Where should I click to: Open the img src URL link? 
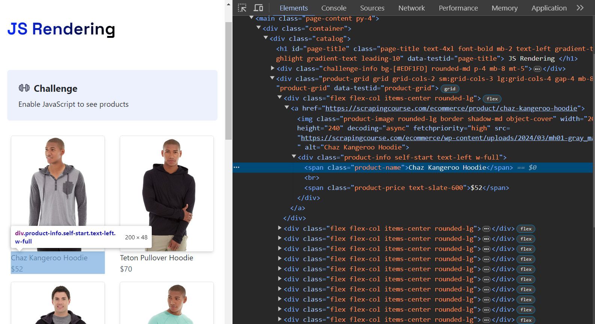coord(447,138)
